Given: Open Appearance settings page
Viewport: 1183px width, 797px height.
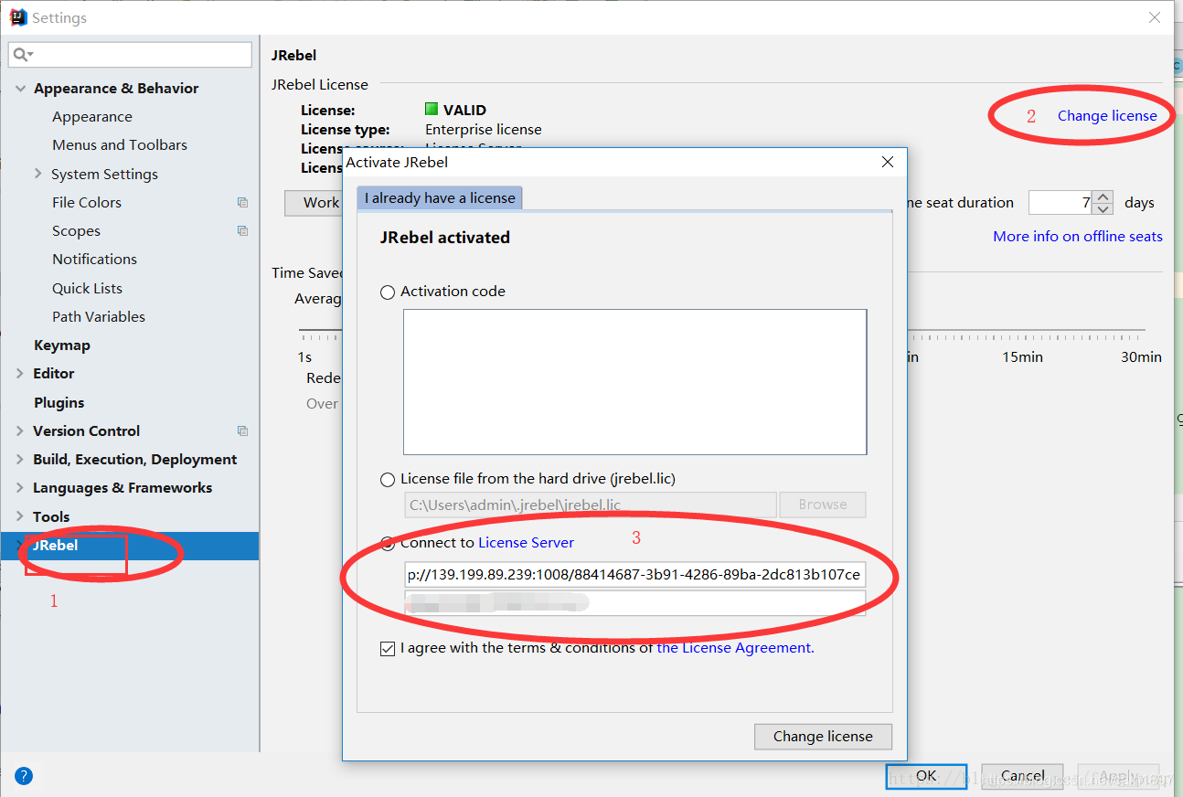Looking at the screenshot, I should (x=92, y=117).
